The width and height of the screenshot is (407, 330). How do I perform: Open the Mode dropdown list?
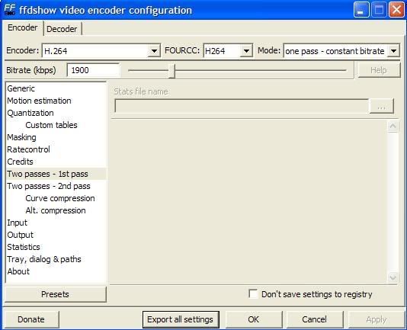coord(393,51)
